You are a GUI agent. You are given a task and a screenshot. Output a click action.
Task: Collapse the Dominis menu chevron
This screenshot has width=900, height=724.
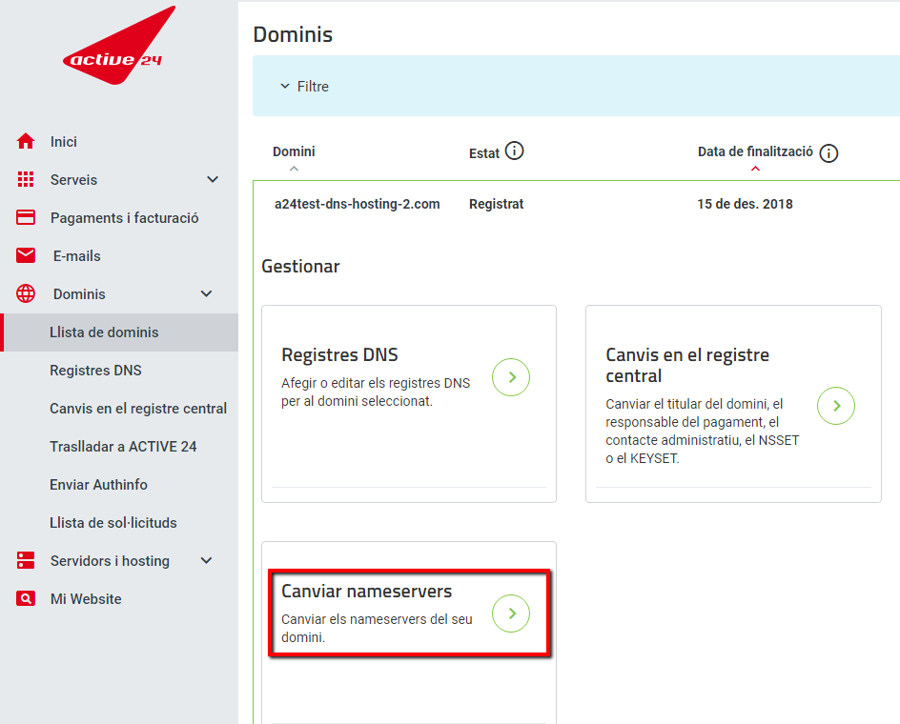click(206, 293)
